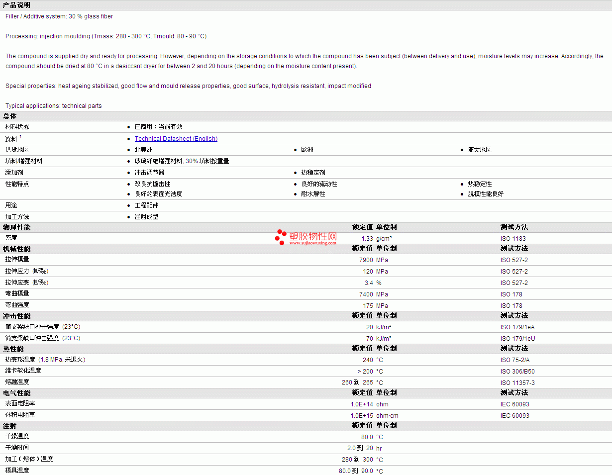The image size is (612, 475).
Task: Select the 亚太地区 region entry
Action: pos(480,150)
